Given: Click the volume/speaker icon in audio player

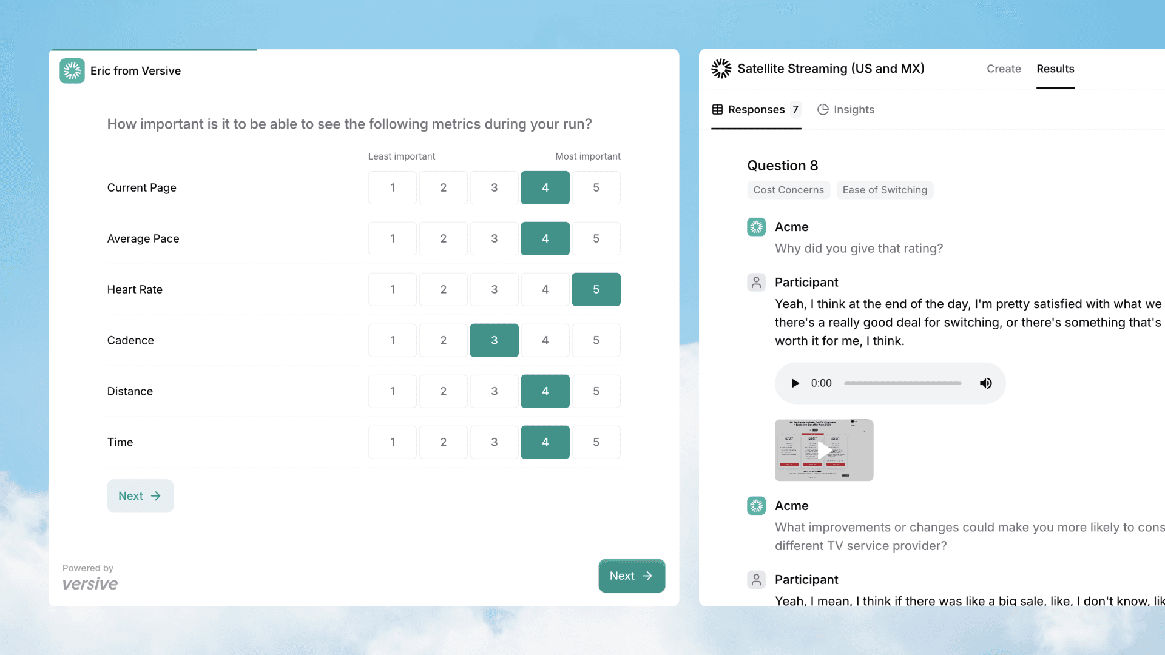Looking at the screenshot, I should point(986,383).
